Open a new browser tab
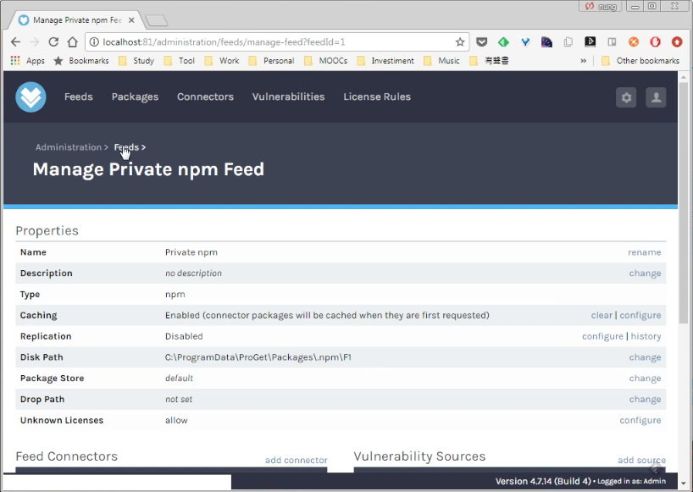Viewport: 693px width, 492px height. tap(157, 19)
